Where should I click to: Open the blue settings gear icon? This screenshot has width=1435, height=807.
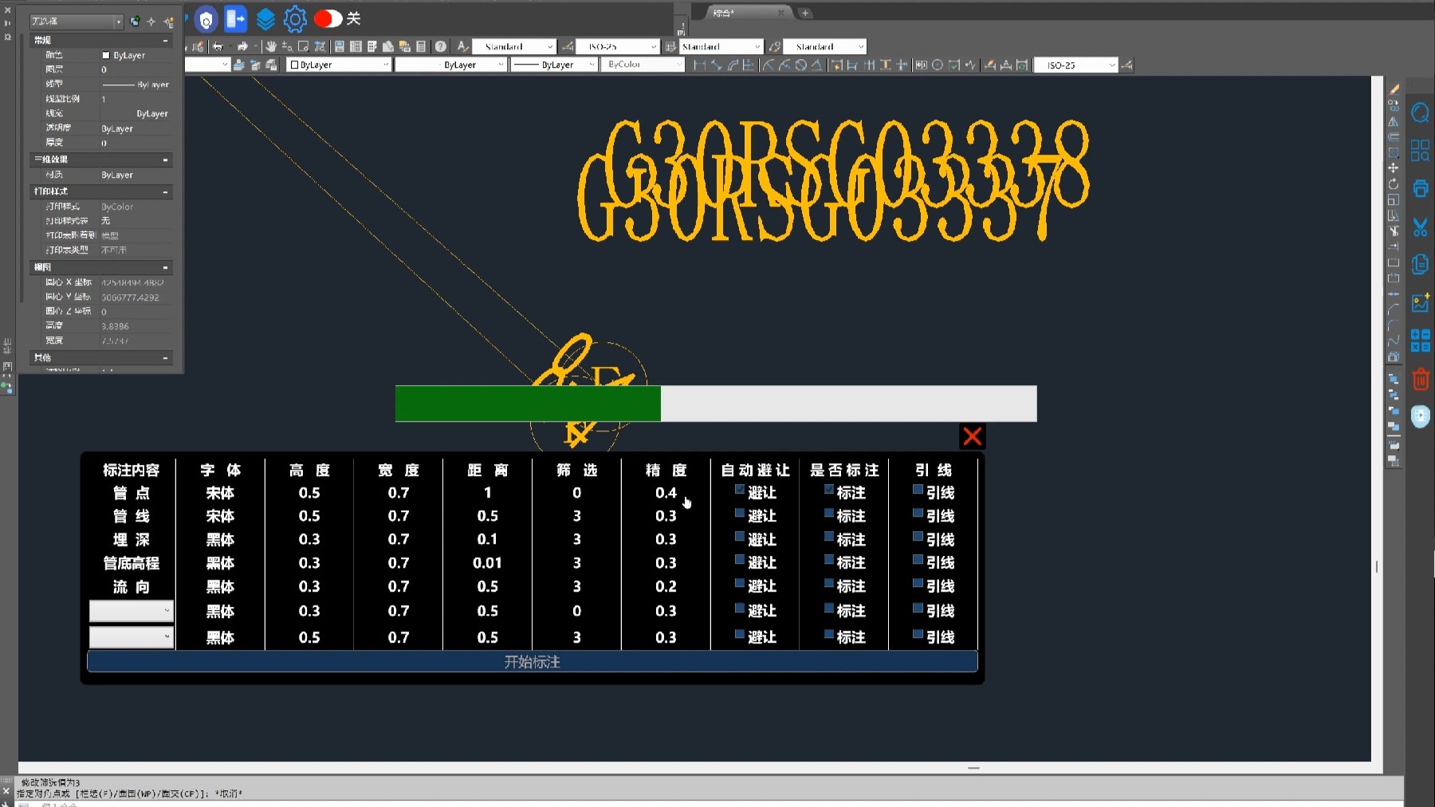(x=295, y=19)
